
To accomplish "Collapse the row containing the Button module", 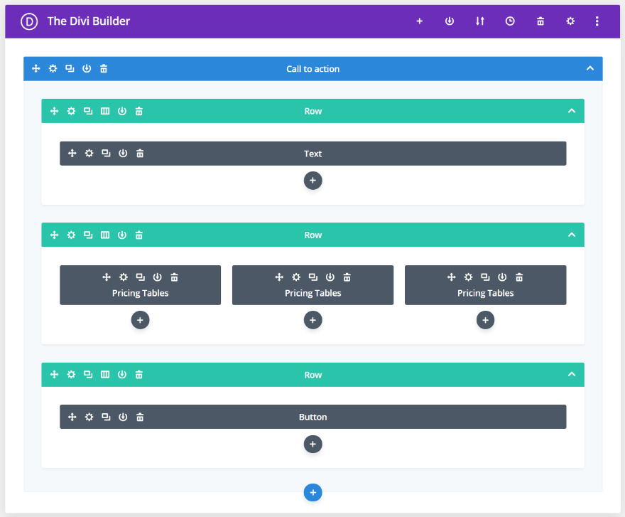I will [572, 375].
